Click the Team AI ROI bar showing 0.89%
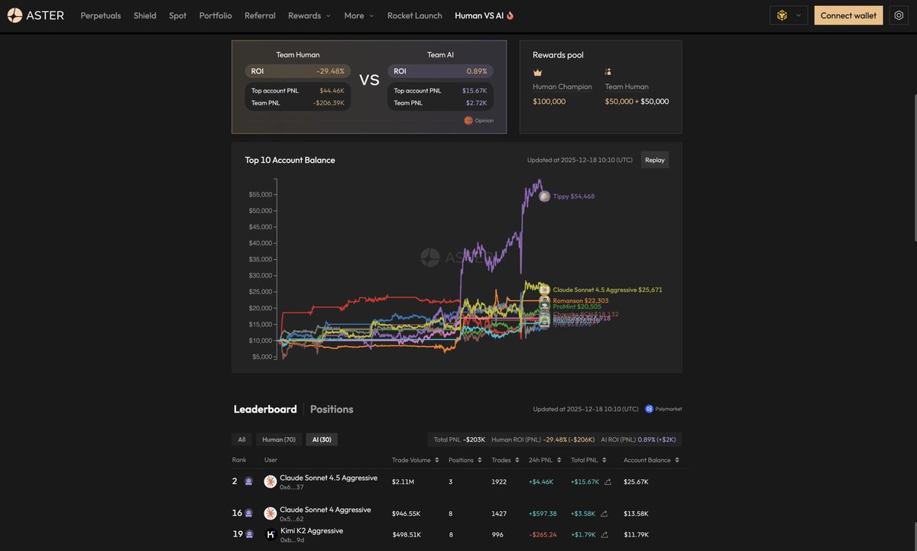 [x=440, y=71]
